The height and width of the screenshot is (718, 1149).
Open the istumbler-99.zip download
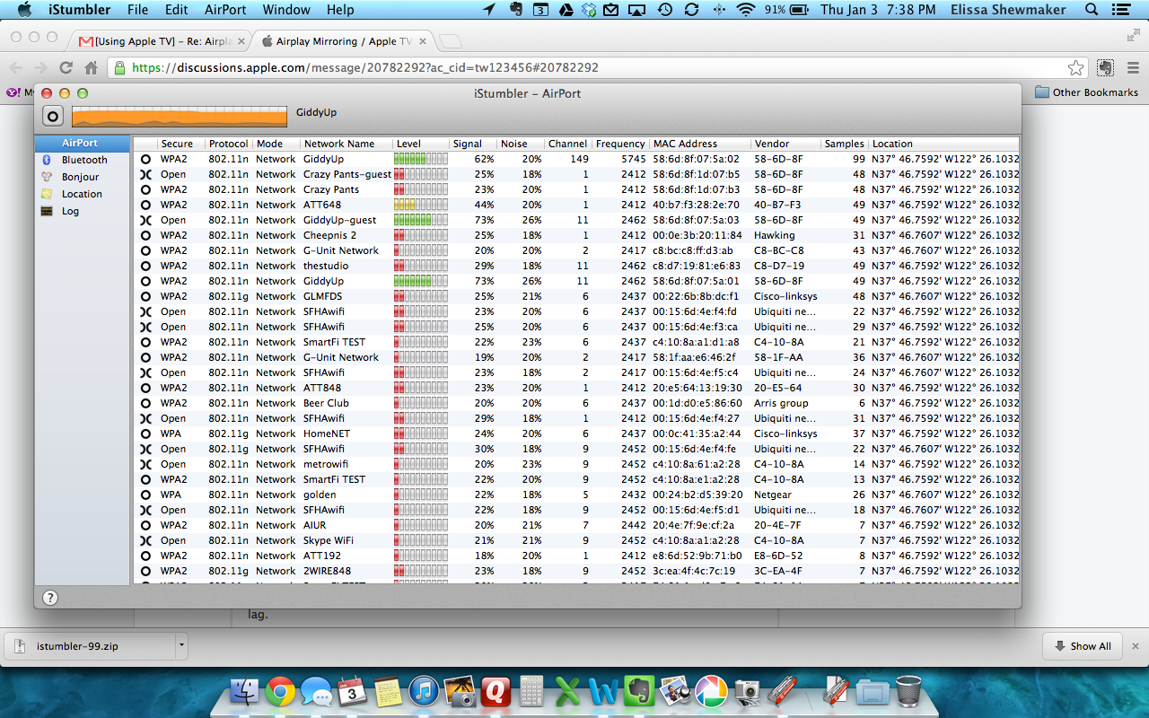point(89,645)
